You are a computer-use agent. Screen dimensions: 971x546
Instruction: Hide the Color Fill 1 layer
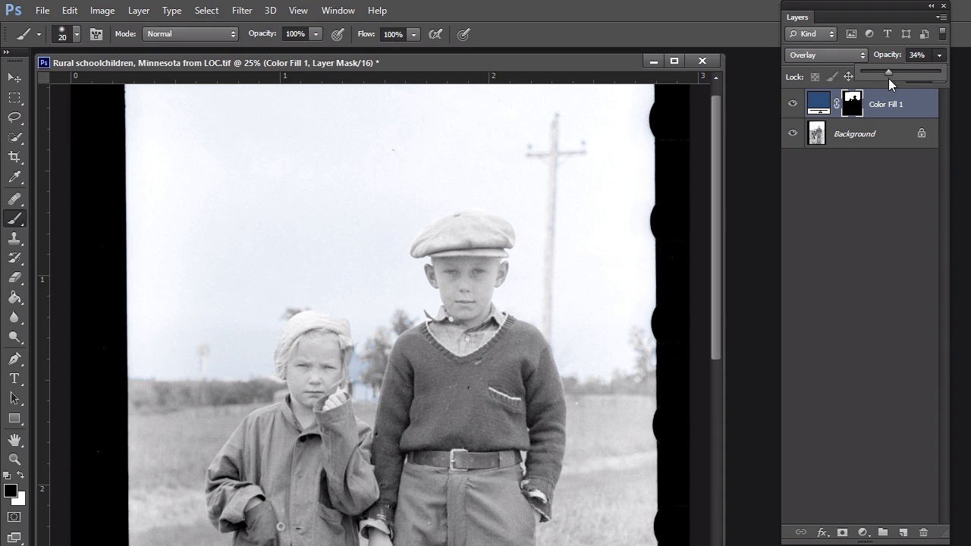tap(793, 104)
